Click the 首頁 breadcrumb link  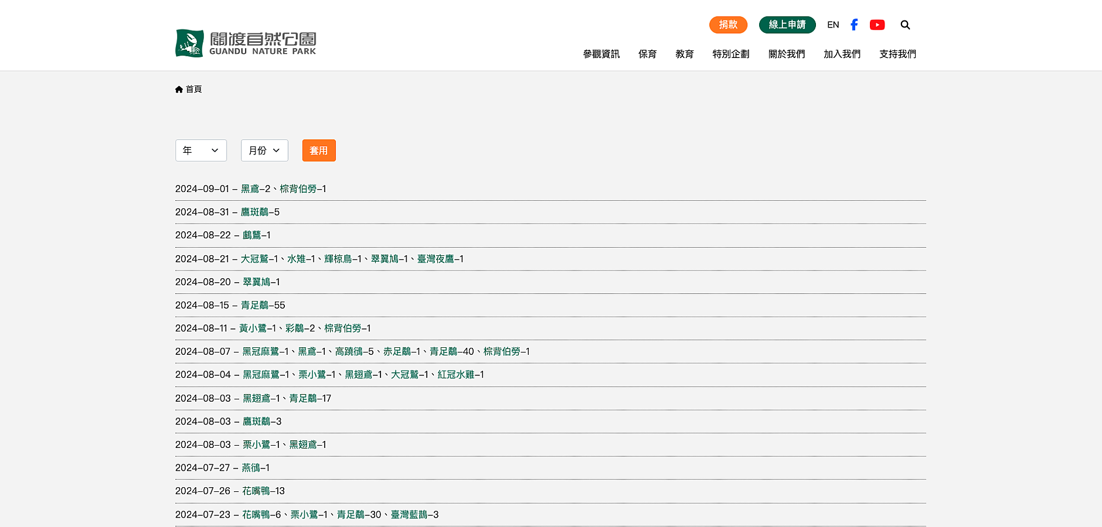click(194, 89)
